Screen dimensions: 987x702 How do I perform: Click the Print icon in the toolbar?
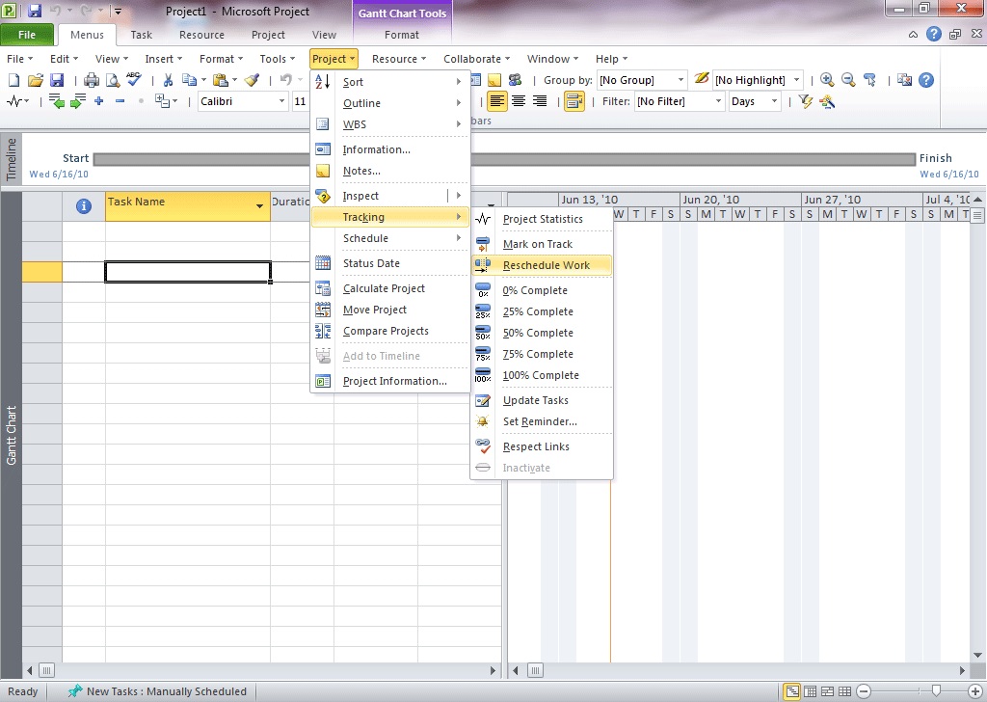click(92, 80)
